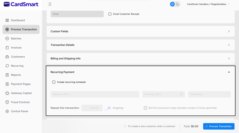Check Bill first transaction today checkbox
239x133 pixels.
(x=146, y=108)
